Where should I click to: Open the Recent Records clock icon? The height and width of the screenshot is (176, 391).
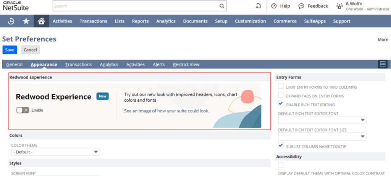[11, 21]
